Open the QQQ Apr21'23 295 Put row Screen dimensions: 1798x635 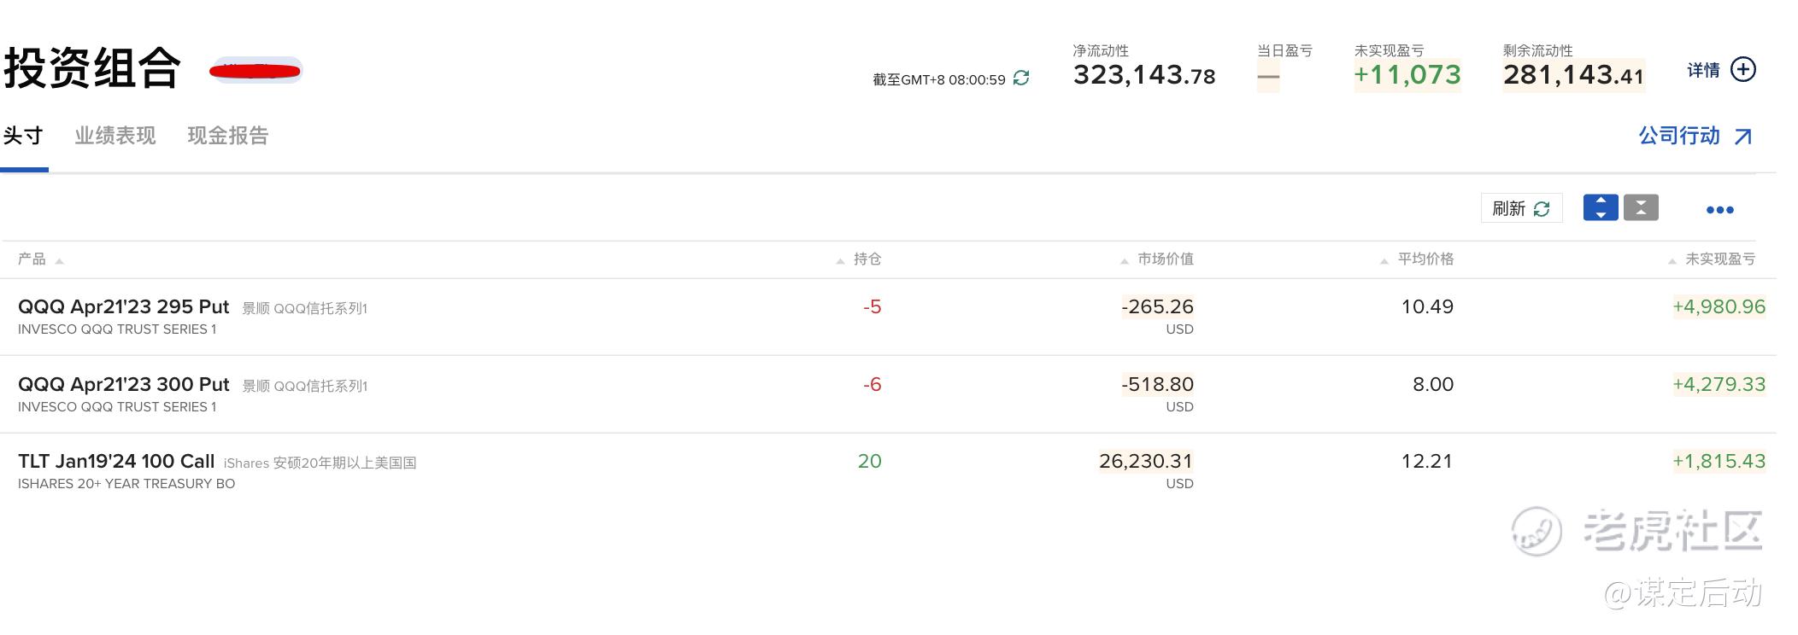pyautogui.click(x=124, y=307)
